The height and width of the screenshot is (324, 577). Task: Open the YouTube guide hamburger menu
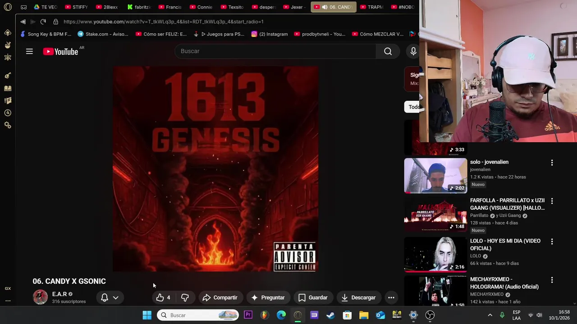[x=29, y=51]
